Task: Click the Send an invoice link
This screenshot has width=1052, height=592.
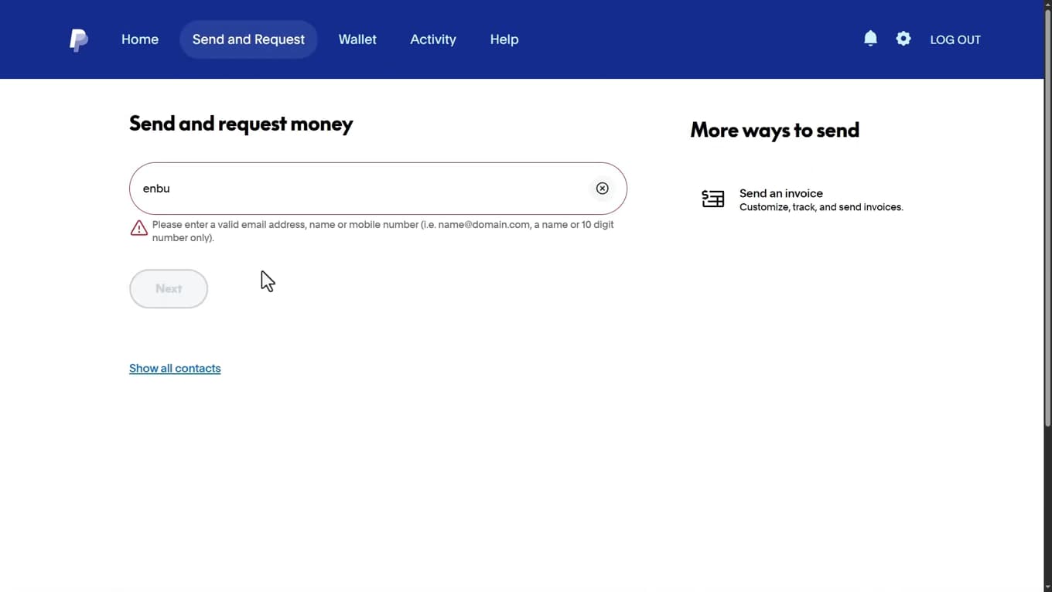Action: [781, 193]
